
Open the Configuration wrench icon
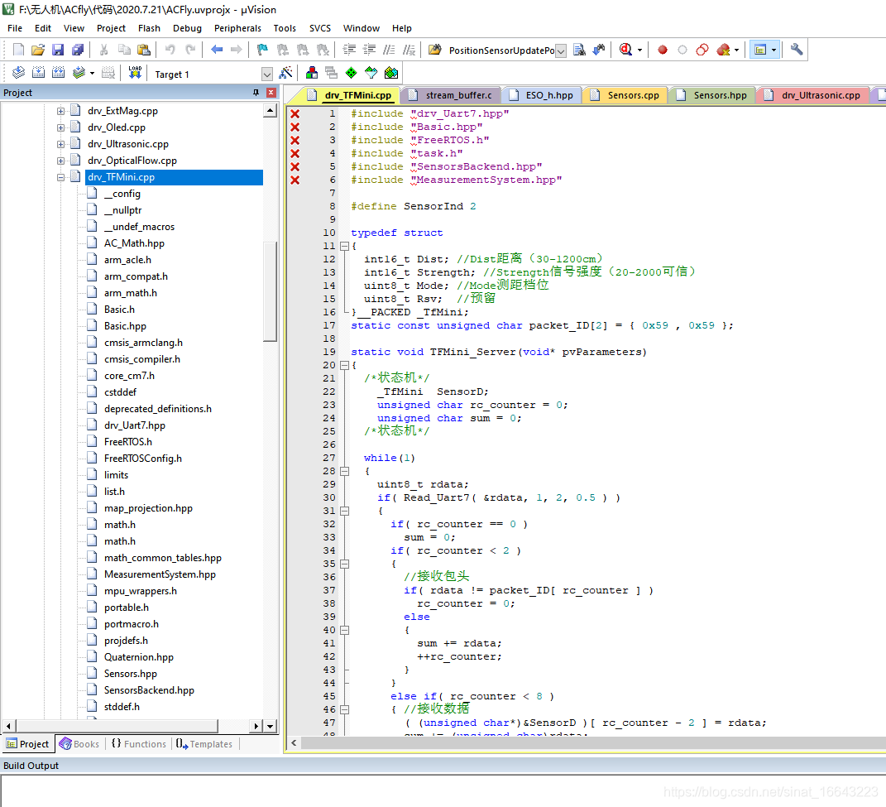[797, 50]
